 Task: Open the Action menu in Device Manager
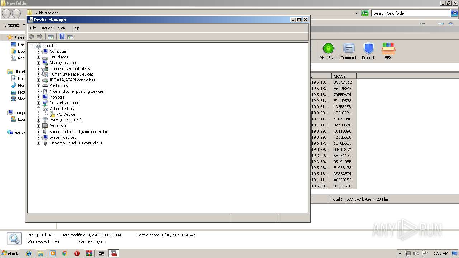[x=47, y=28]
